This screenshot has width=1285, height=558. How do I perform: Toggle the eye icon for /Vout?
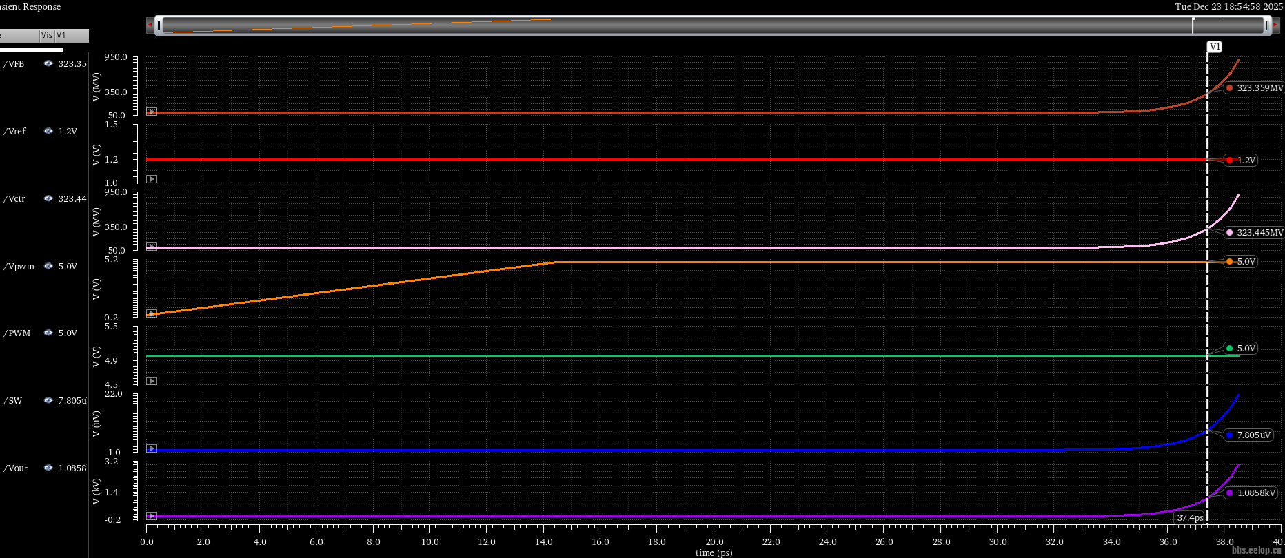[x=48, y=468]
